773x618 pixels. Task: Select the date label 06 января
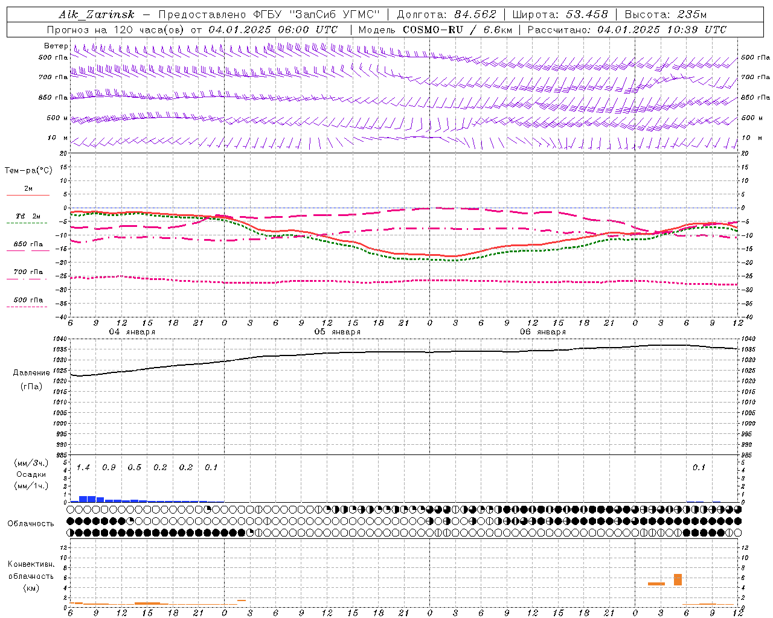tap(542, 332)
